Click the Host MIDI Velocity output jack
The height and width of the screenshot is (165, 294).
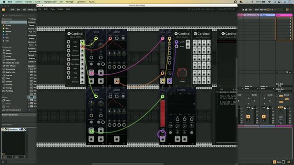pos(82,50)
